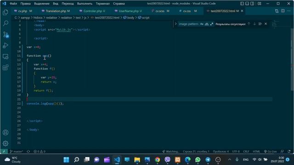Open Telegram from the taskbar
The height and width of the screenshot is (165, 294).
click(208, 159)
